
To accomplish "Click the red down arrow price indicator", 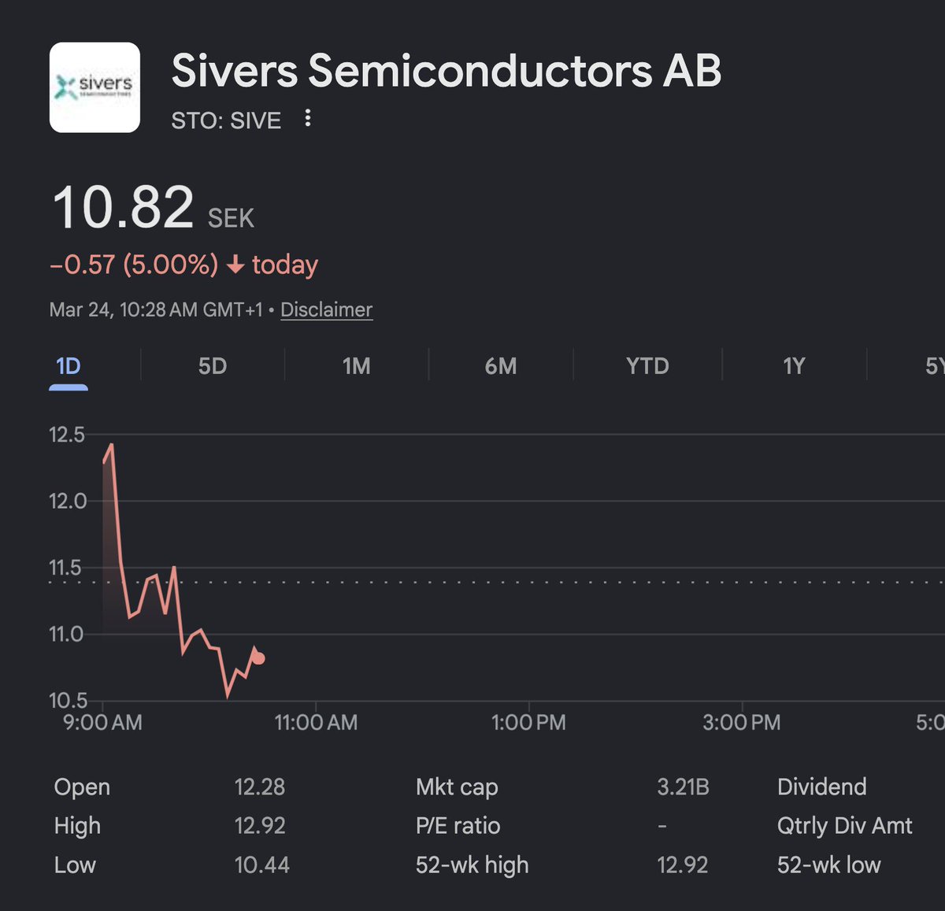I will tap(235, 265).
